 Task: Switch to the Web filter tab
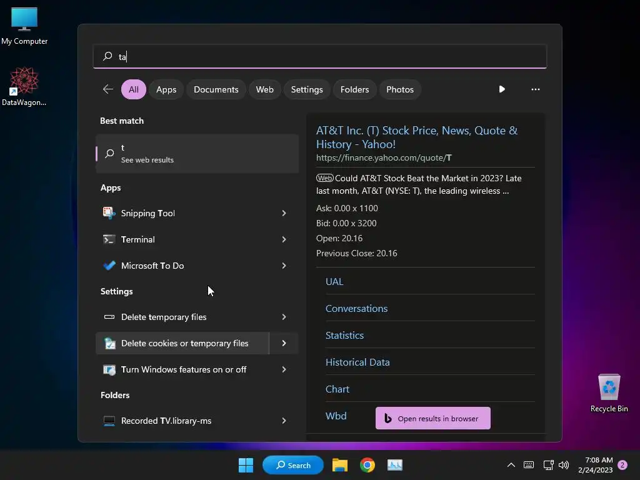click(264, 89)
